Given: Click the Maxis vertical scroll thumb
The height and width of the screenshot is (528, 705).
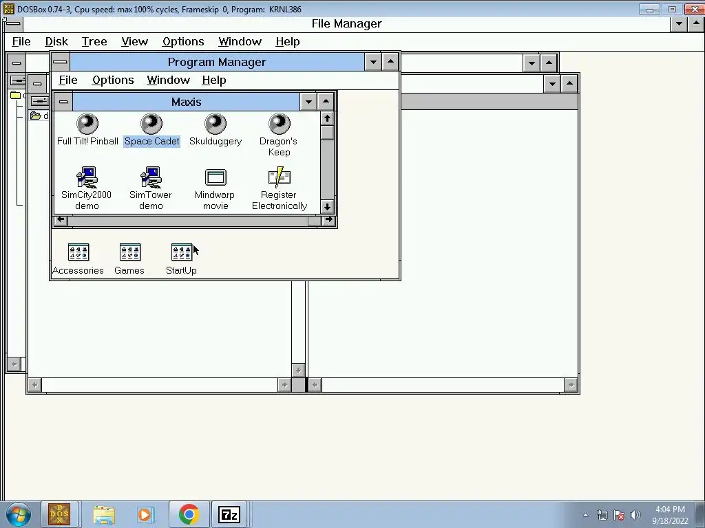Looking at the screenshot, I should (x=327, y=133).
